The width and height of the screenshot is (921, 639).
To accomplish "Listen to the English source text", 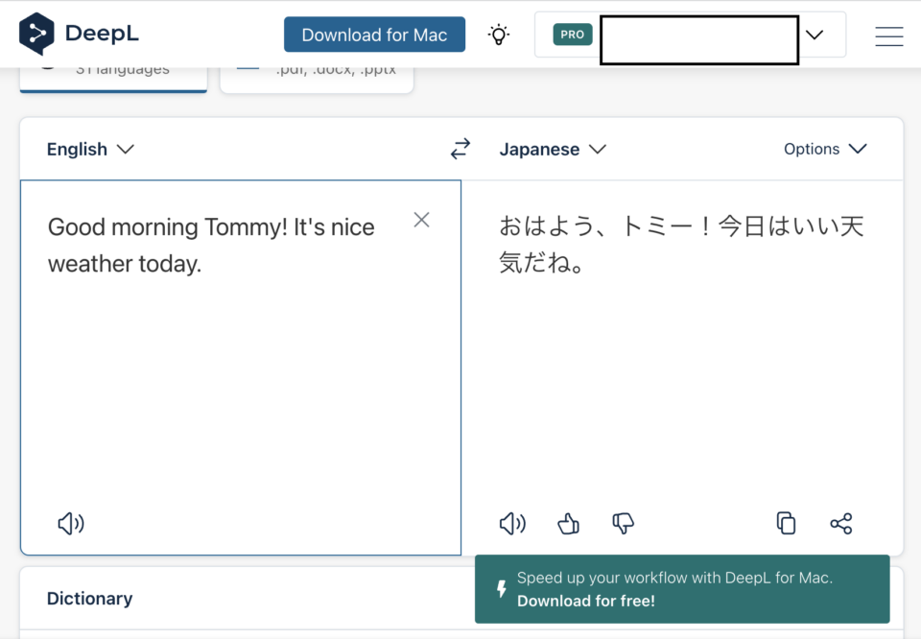I will (70, 524).
